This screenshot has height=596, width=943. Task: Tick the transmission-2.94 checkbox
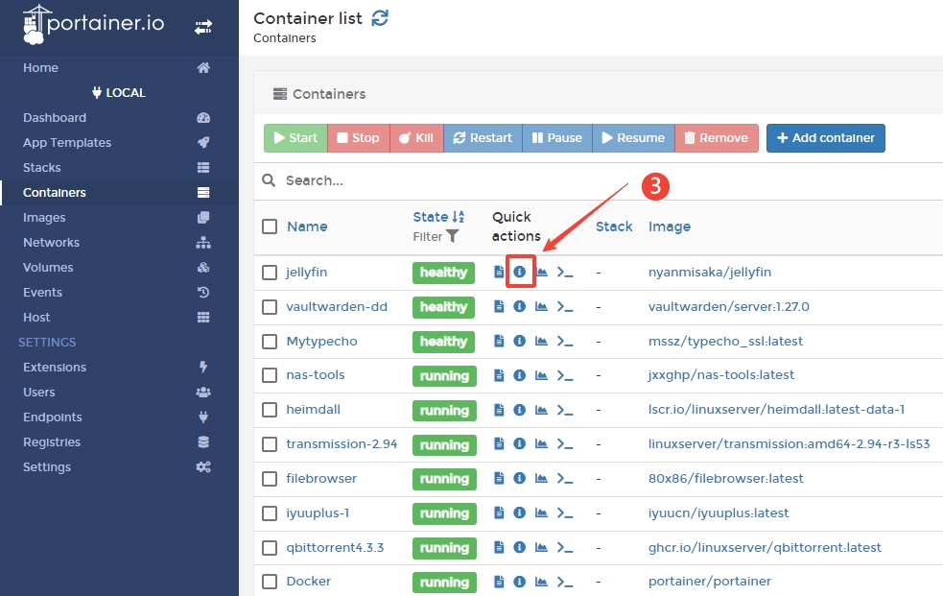(x=270, y=444)
